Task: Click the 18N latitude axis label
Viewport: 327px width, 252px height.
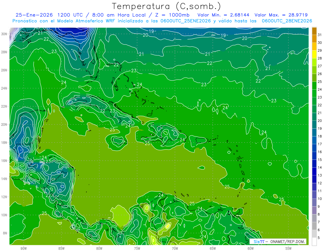Action: point(4,143)
